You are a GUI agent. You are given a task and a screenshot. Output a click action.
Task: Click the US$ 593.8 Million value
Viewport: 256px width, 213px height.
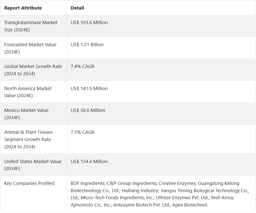pos(89,23)
